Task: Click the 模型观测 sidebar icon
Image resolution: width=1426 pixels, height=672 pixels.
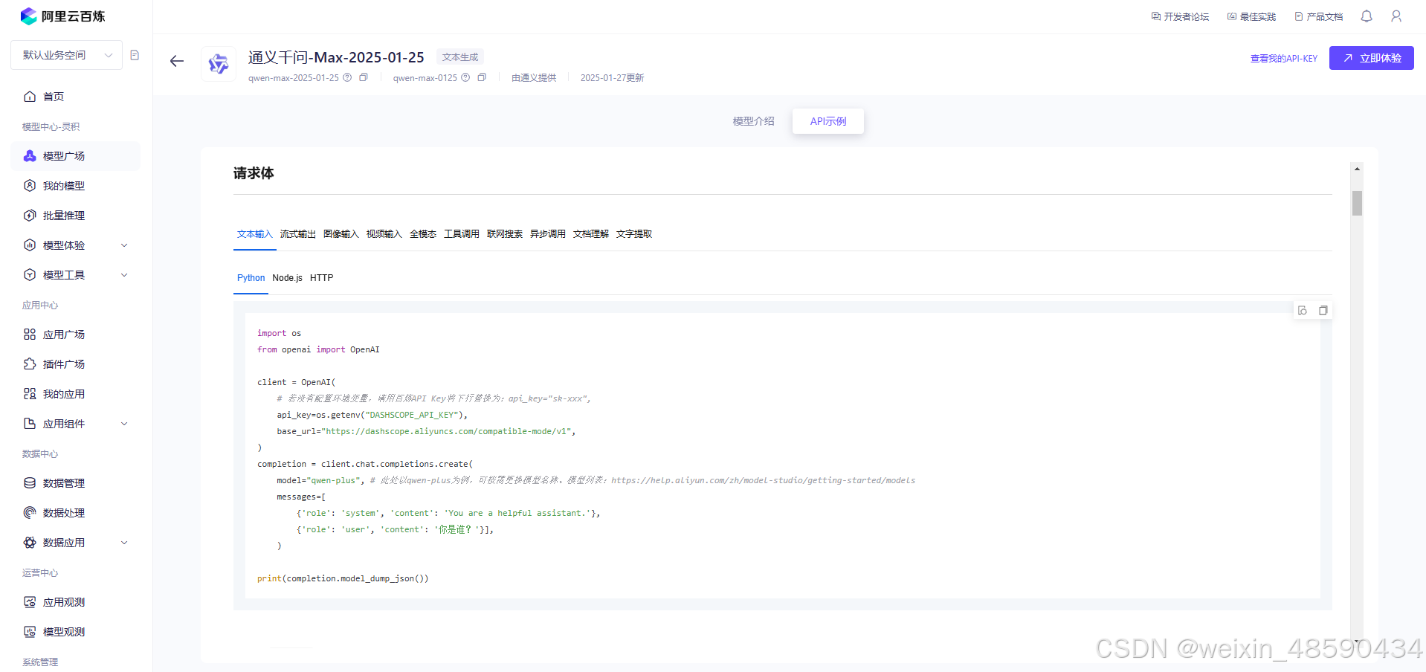Action: (30, 632)
